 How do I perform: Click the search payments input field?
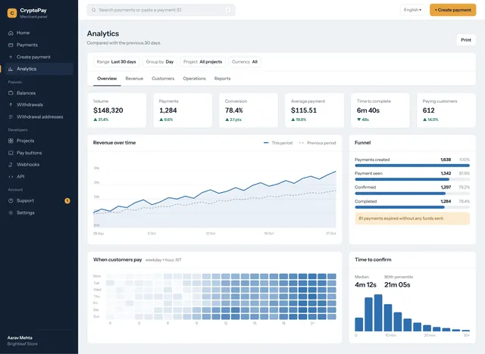click(x=161, y=10)
